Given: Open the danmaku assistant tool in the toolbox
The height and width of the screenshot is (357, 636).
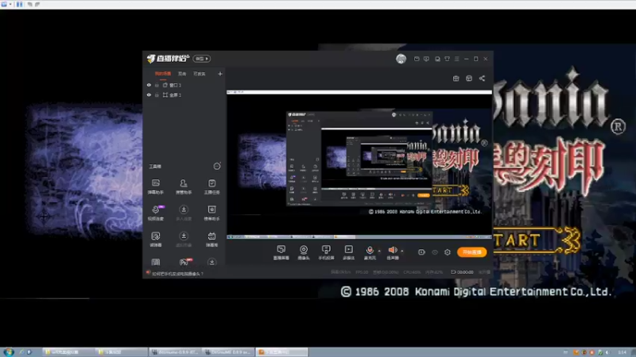Looking at the screenshot, I should pyautogui.click(x=156, y=186).
